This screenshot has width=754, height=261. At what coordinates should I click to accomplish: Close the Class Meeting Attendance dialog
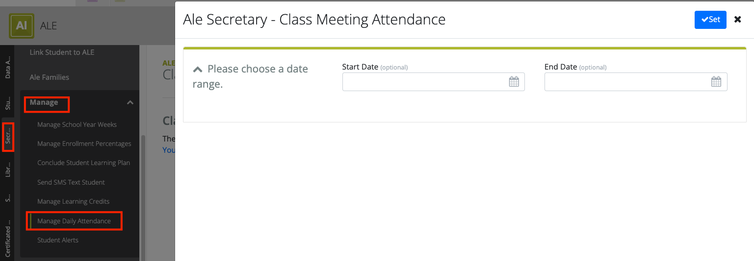737,20
